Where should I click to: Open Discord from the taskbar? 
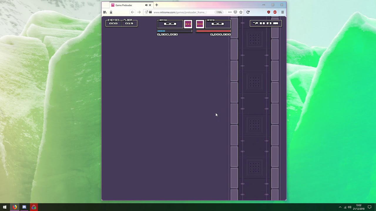pos(24,207)
